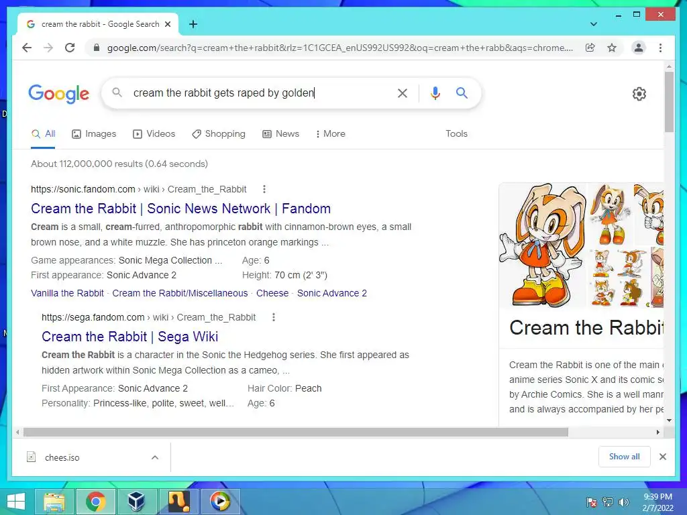Click the scroll down arrow

[x=669, y=420]
